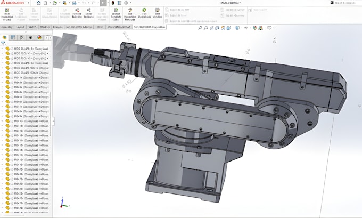The image size is (362, 218).
Task: Click the traffic light Rebuild icon
Action: point(113,3)
